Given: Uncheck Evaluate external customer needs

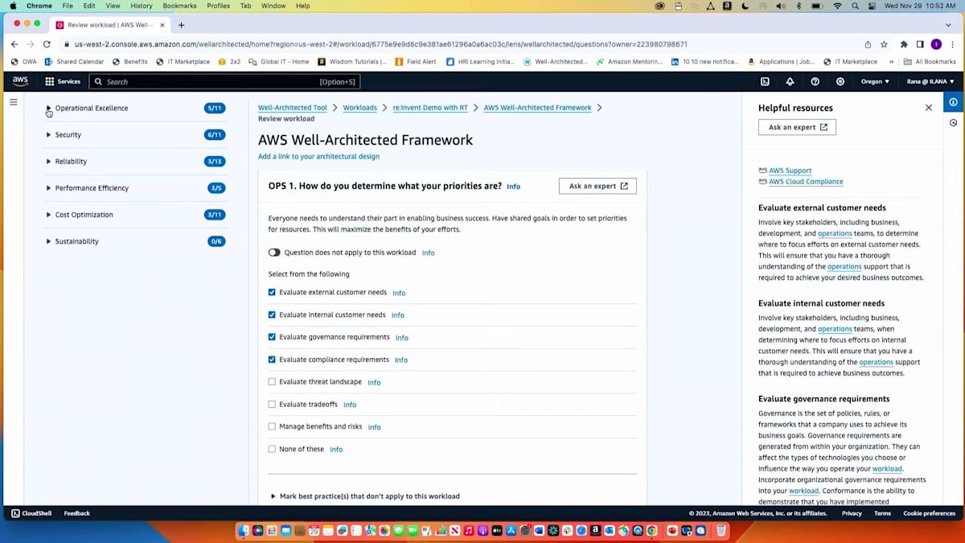Looking at the screenshot, I should [x=272, y=292].
